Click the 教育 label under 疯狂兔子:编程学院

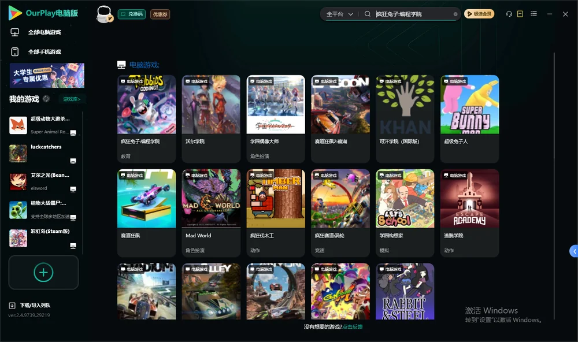125,156
